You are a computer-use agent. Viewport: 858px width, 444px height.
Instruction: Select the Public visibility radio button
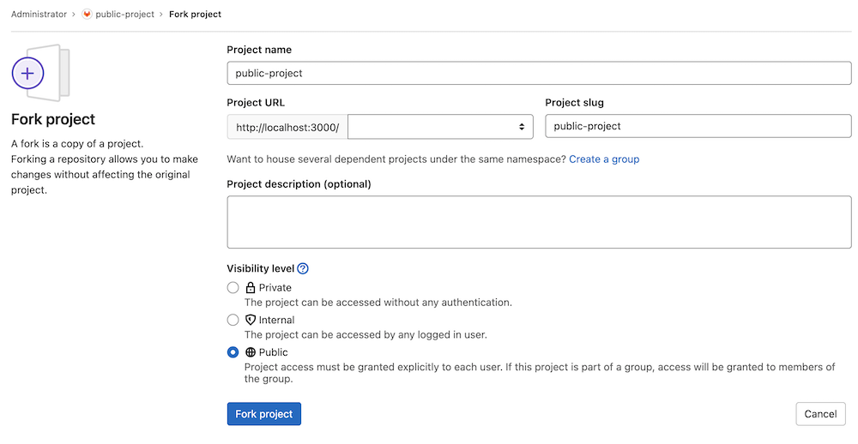coord(233,352)
